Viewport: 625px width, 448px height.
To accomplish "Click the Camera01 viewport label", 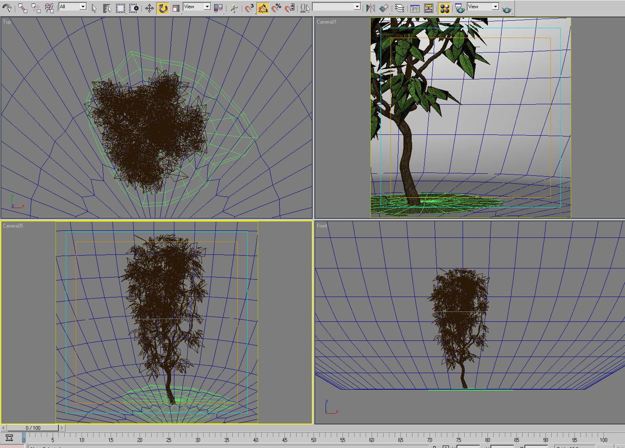I will pyautogui.click(x=327, y=22).
